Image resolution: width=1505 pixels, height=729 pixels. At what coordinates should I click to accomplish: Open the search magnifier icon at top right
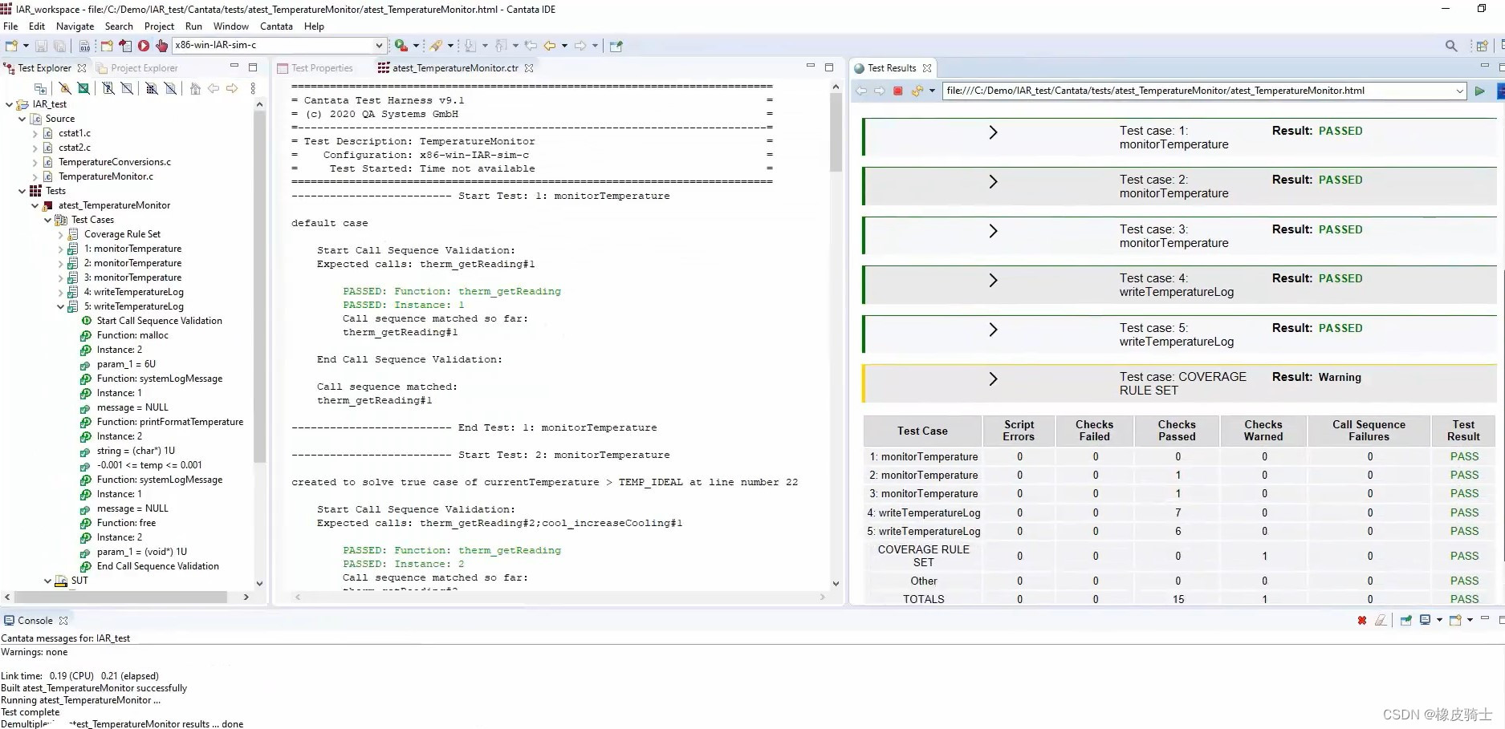pos(1451,46)
